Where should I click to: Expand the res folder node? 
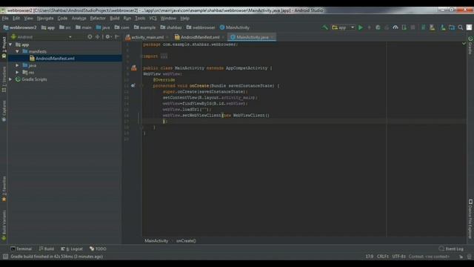click(x=18, y=73)
